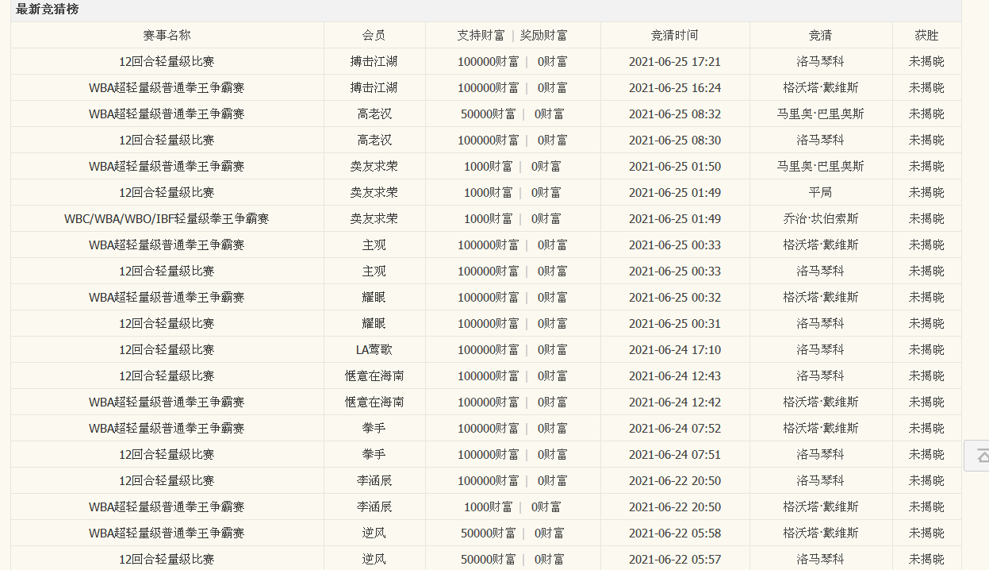Select the 获胜 column header
989x570 pixels.
(926, 35)
